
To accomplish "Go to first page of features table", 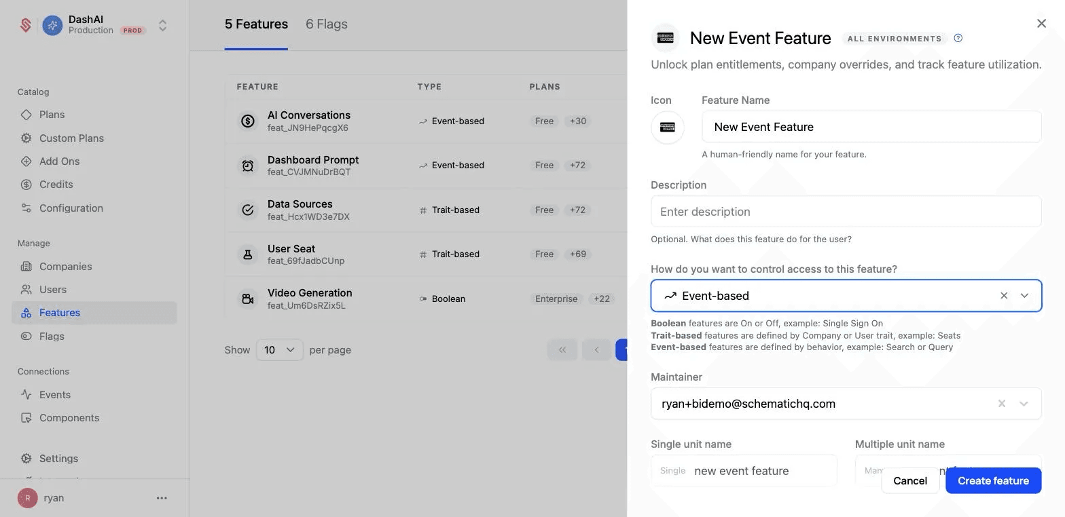I will tap(562, 350).
